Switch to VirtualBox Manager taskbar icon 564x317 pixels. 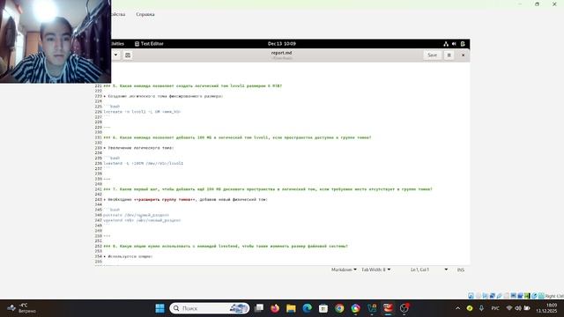[x=372, y=308]
